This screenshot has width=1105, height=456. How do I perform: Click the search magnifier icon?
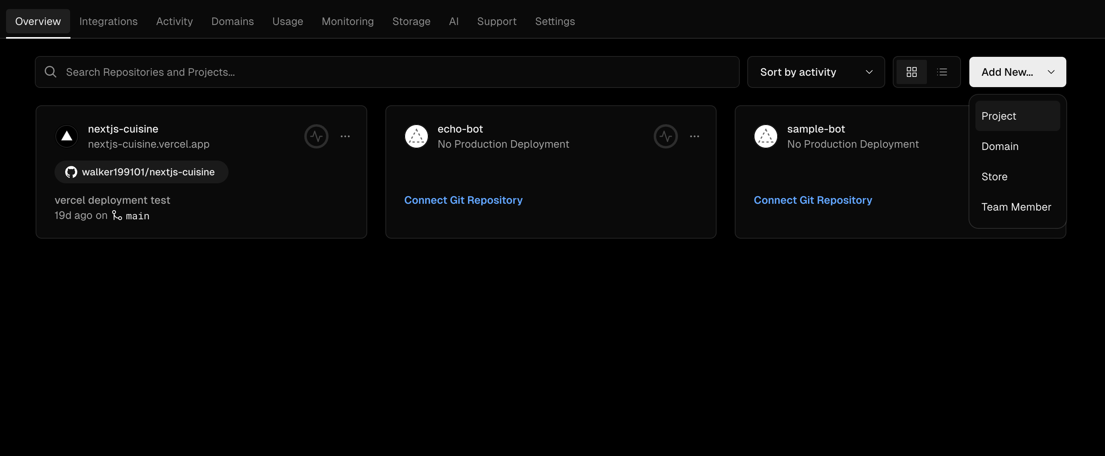pyautogui.click(x=51, y=72)
